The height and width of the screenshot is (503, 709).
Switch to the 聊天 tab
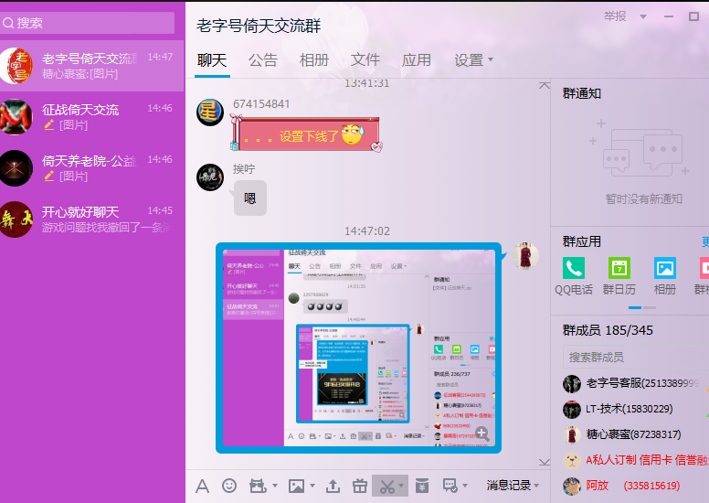click(212, 60)
